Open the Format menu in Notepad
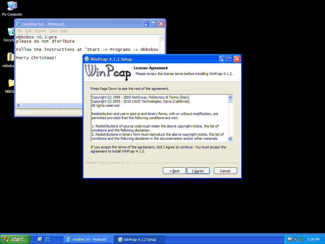Viewport: 325px width, 244px height. 41,31
